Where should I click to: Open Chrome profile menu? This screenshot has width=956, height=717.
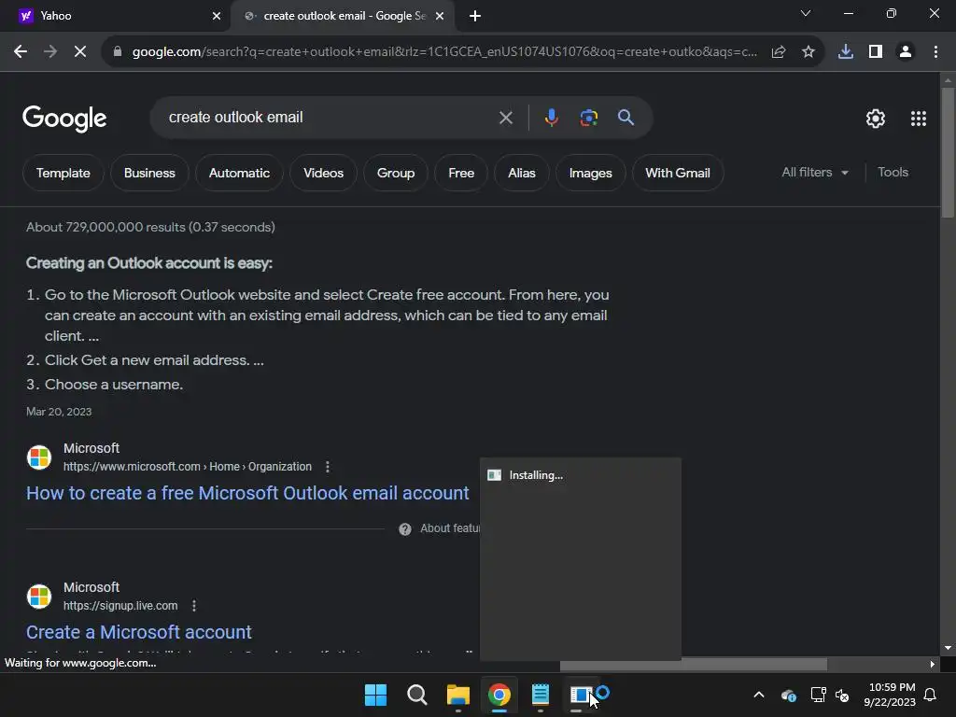(x=906, y=52)
